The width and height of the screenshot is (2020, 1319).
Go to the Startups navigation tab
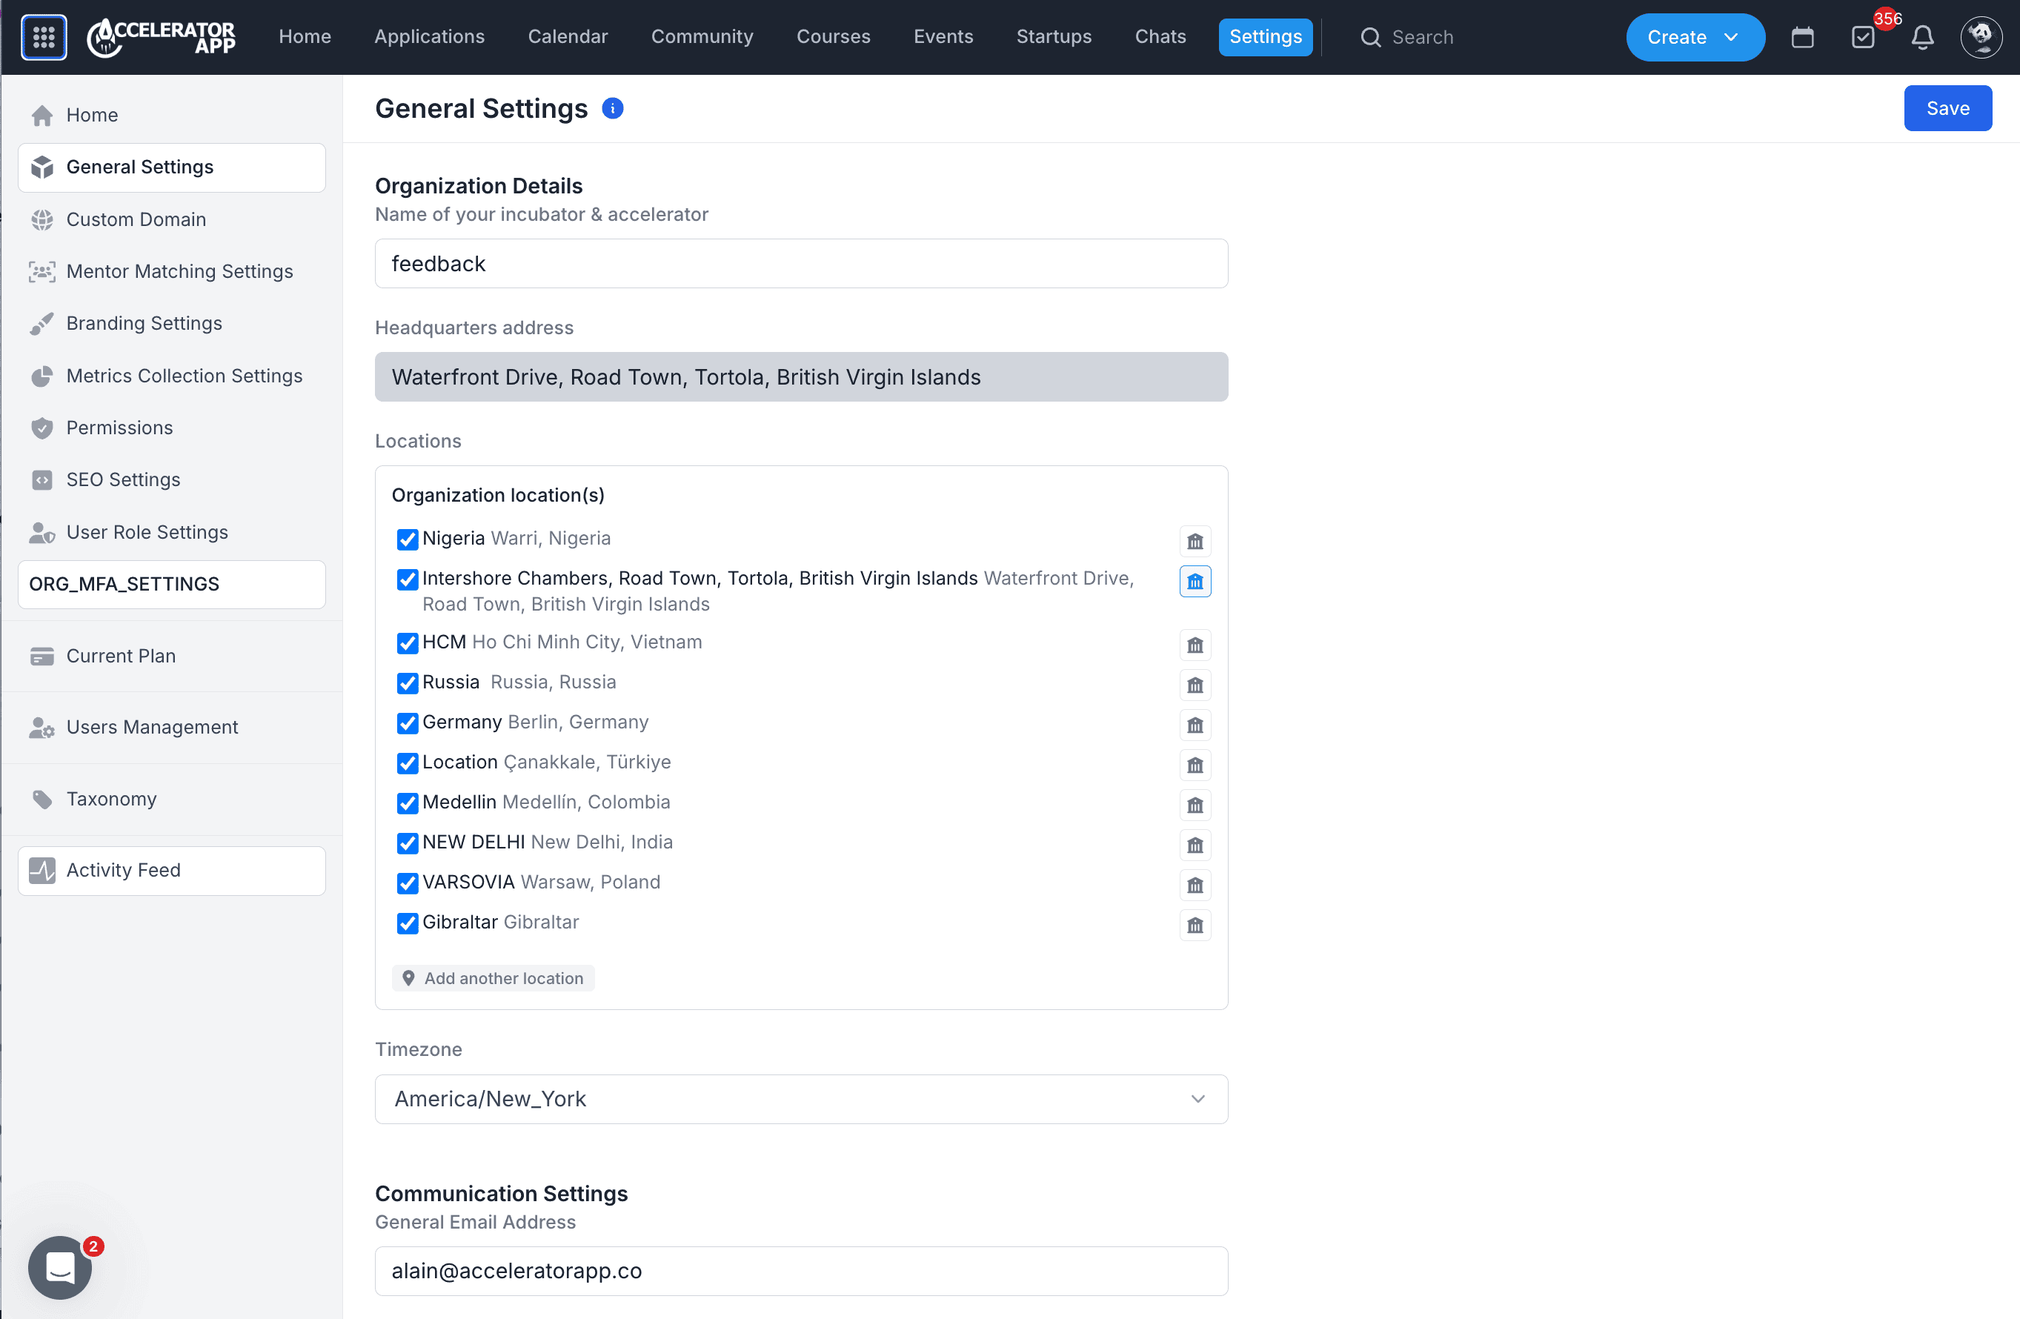1053,36
